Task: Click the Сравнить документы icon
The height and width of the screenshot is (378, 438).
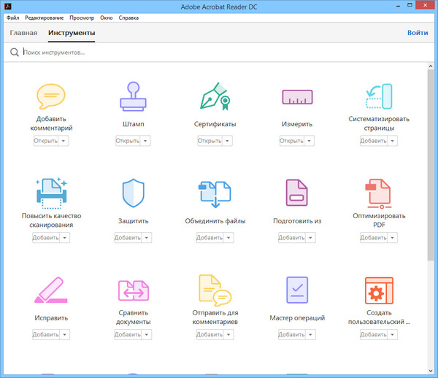Action: (134, 290)
